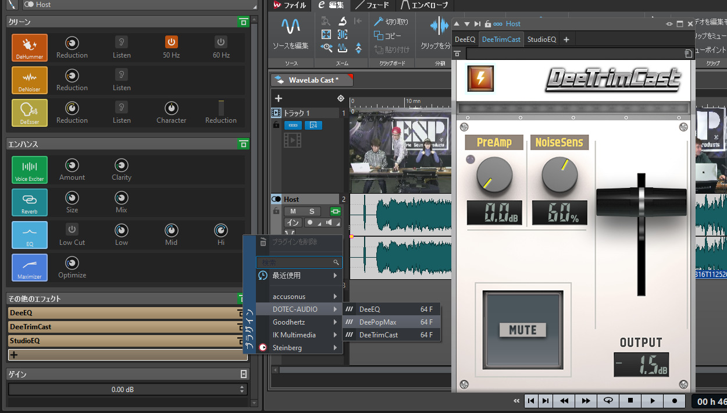Click the add track plus icon
Screen dimensions: 727x413
click(x=279, y=98)
